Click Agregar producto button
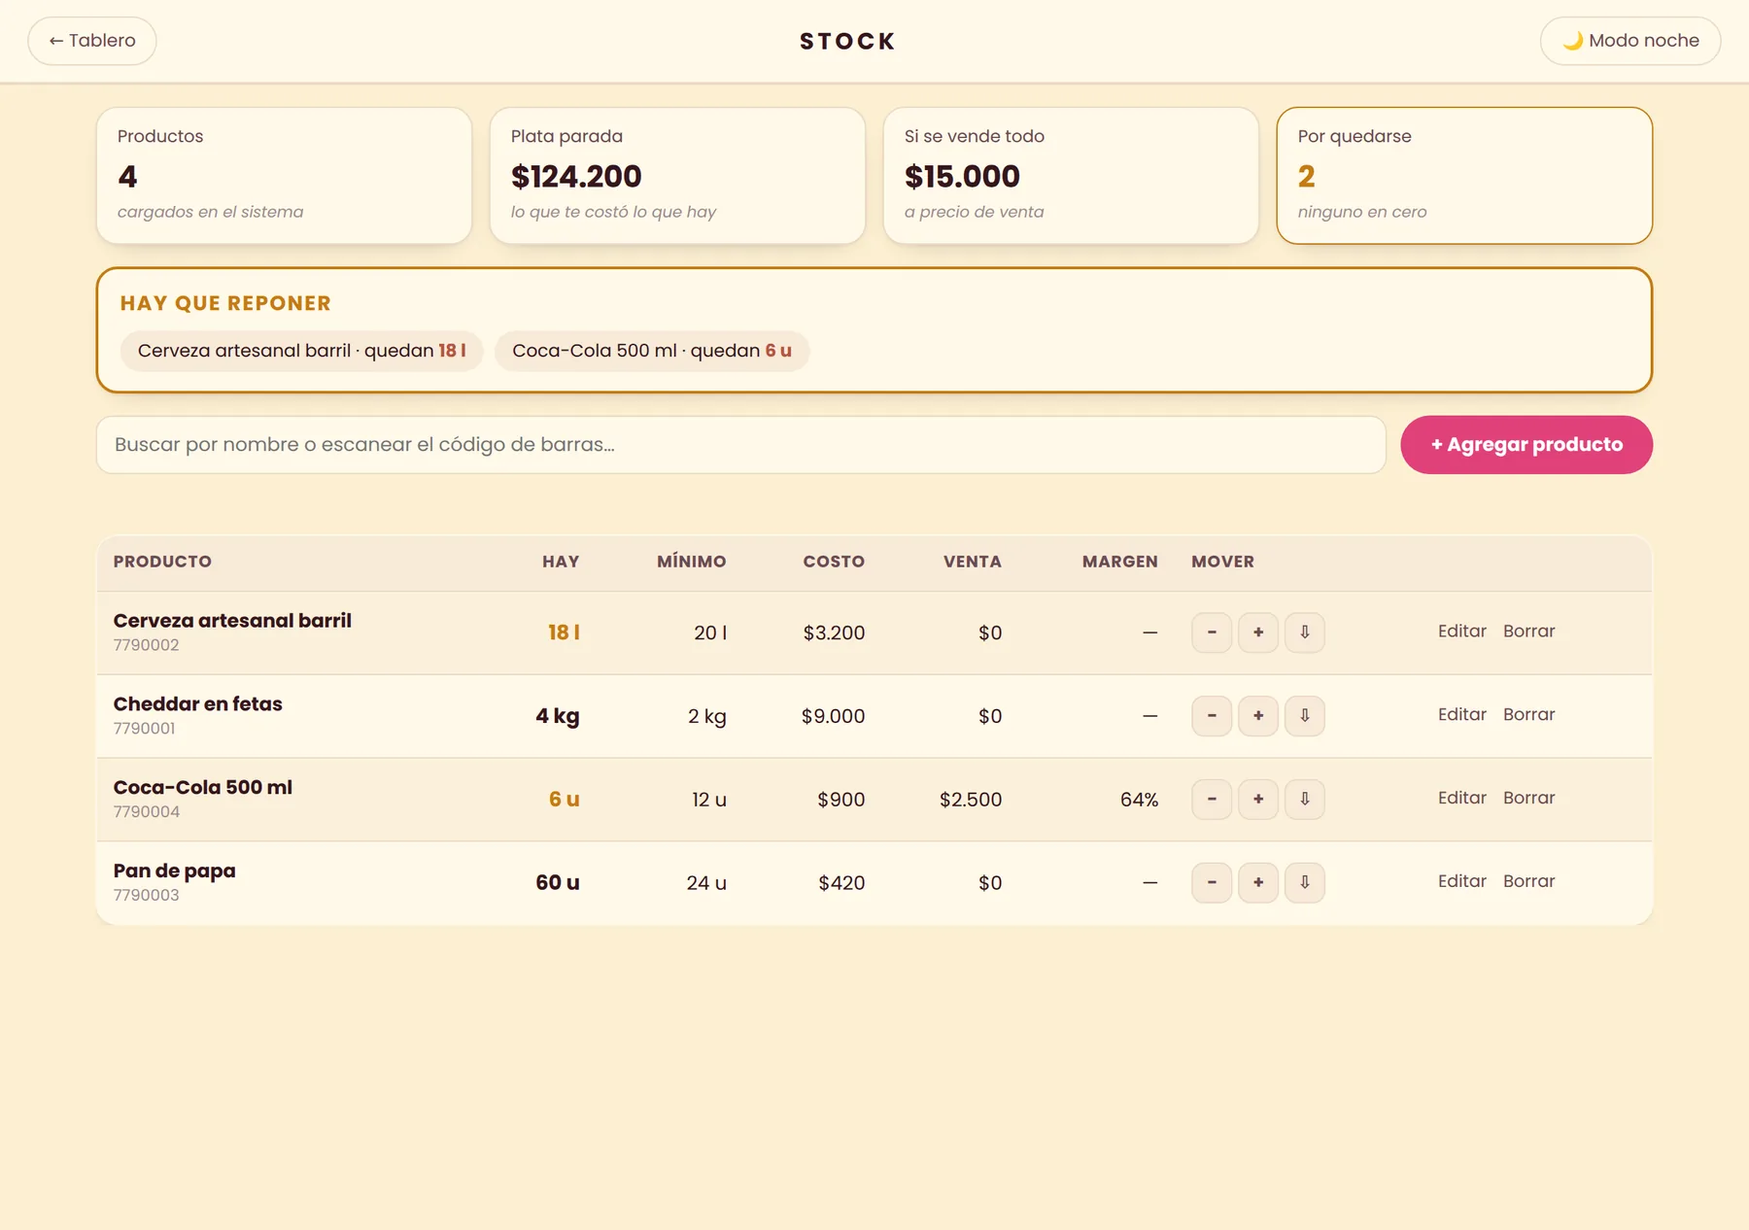The width and height of the screenshot is (1749, 1230). pos(1526,445)
